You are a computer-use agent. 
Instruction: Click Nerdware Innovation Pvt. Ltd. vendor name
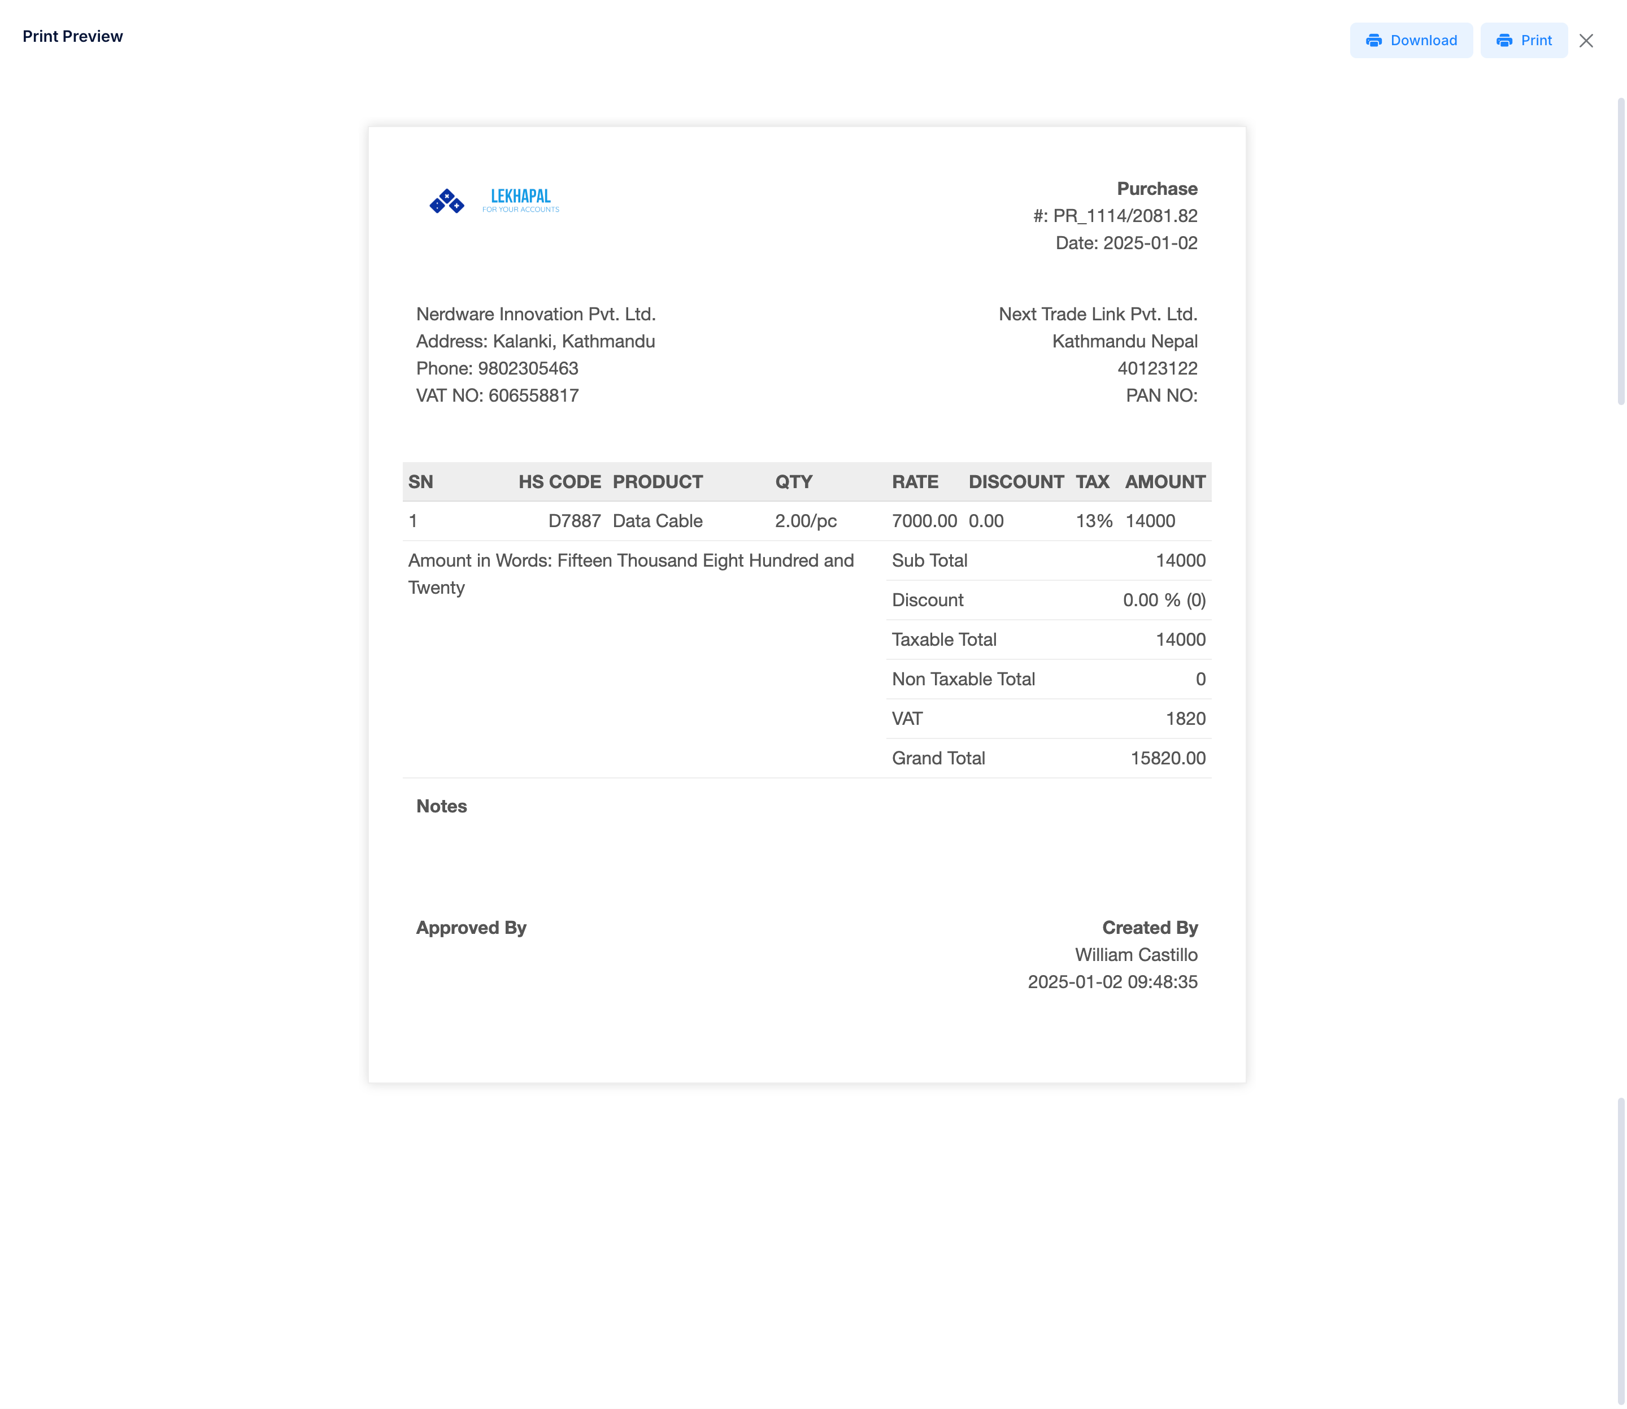(x=536, y=314)
